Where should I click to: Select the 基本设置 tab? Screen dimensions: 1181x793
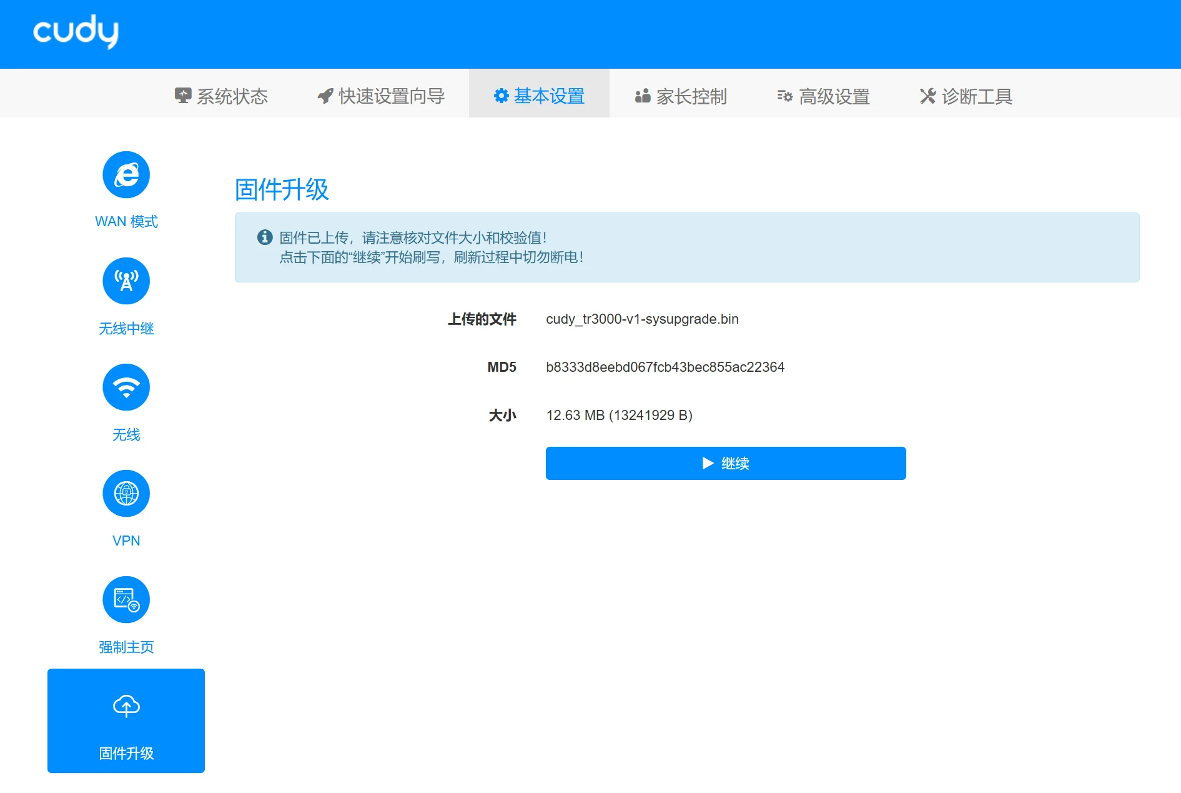tap(539, 96)
